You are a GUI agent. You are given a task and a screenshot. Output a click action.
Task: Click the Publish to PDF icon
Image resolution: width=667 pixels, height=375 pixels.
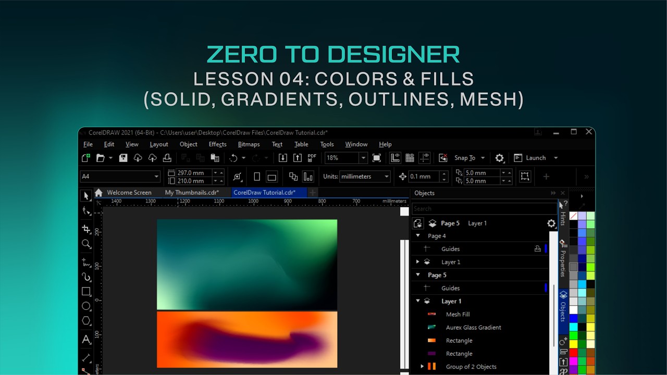(x=312, y=158)
